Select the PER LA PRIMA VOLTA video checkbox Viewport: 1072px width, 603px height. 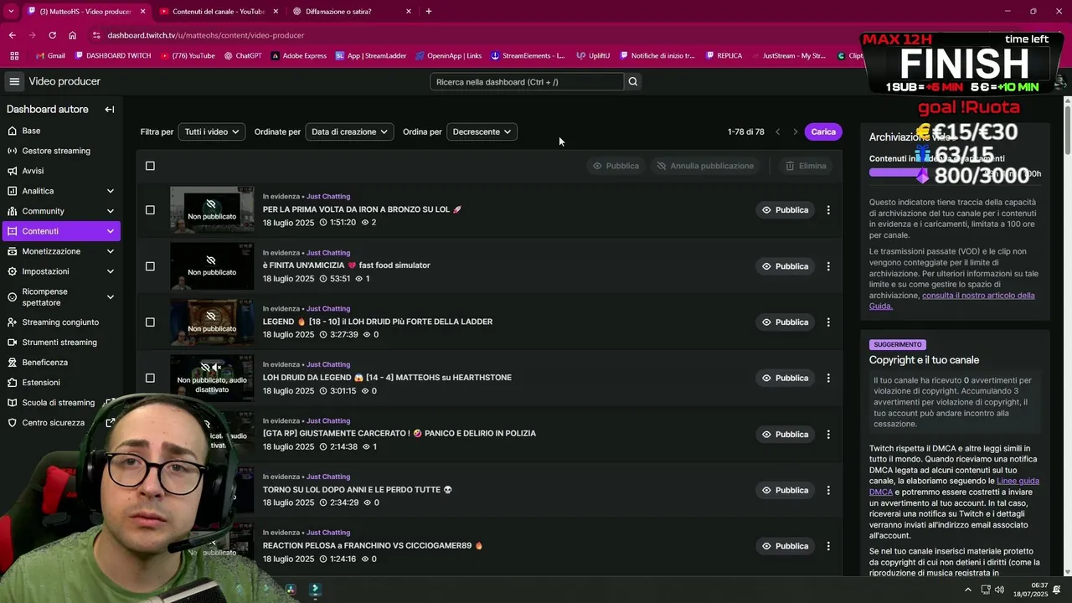point(150,210)
